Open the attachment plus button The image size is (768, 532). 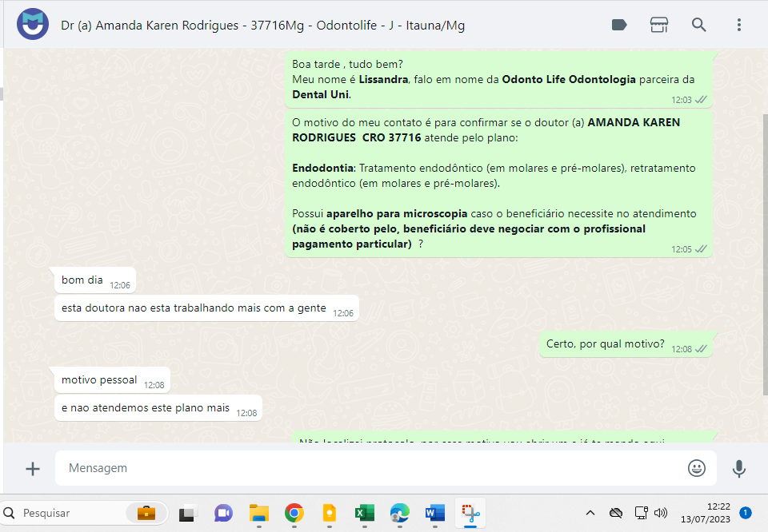[x=33, y=469]
